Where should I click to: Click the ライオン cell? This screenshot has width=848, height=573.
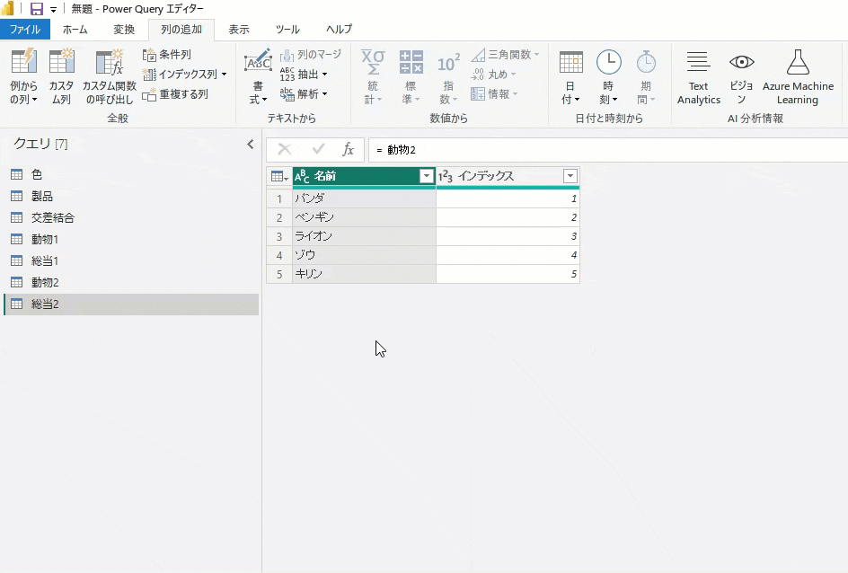pyautogui.click(x=364, y=236)
